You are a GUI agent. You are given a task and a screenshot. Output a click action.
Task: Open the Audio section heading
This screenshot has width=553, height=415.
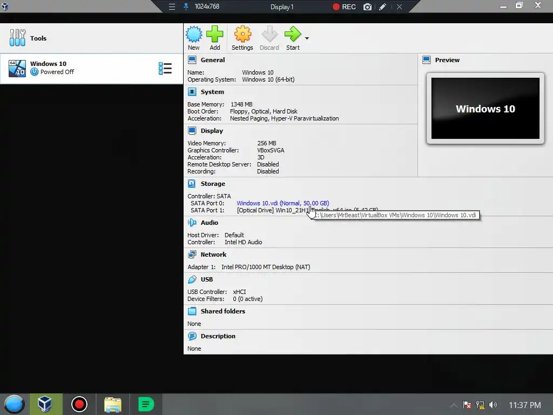pyautogui.click(x=210, y=223)
